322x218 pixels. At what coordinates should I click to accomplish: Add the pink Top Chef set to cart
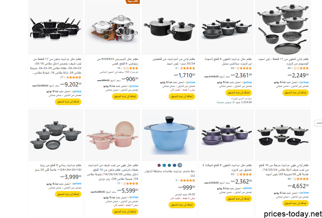(125, 212)
